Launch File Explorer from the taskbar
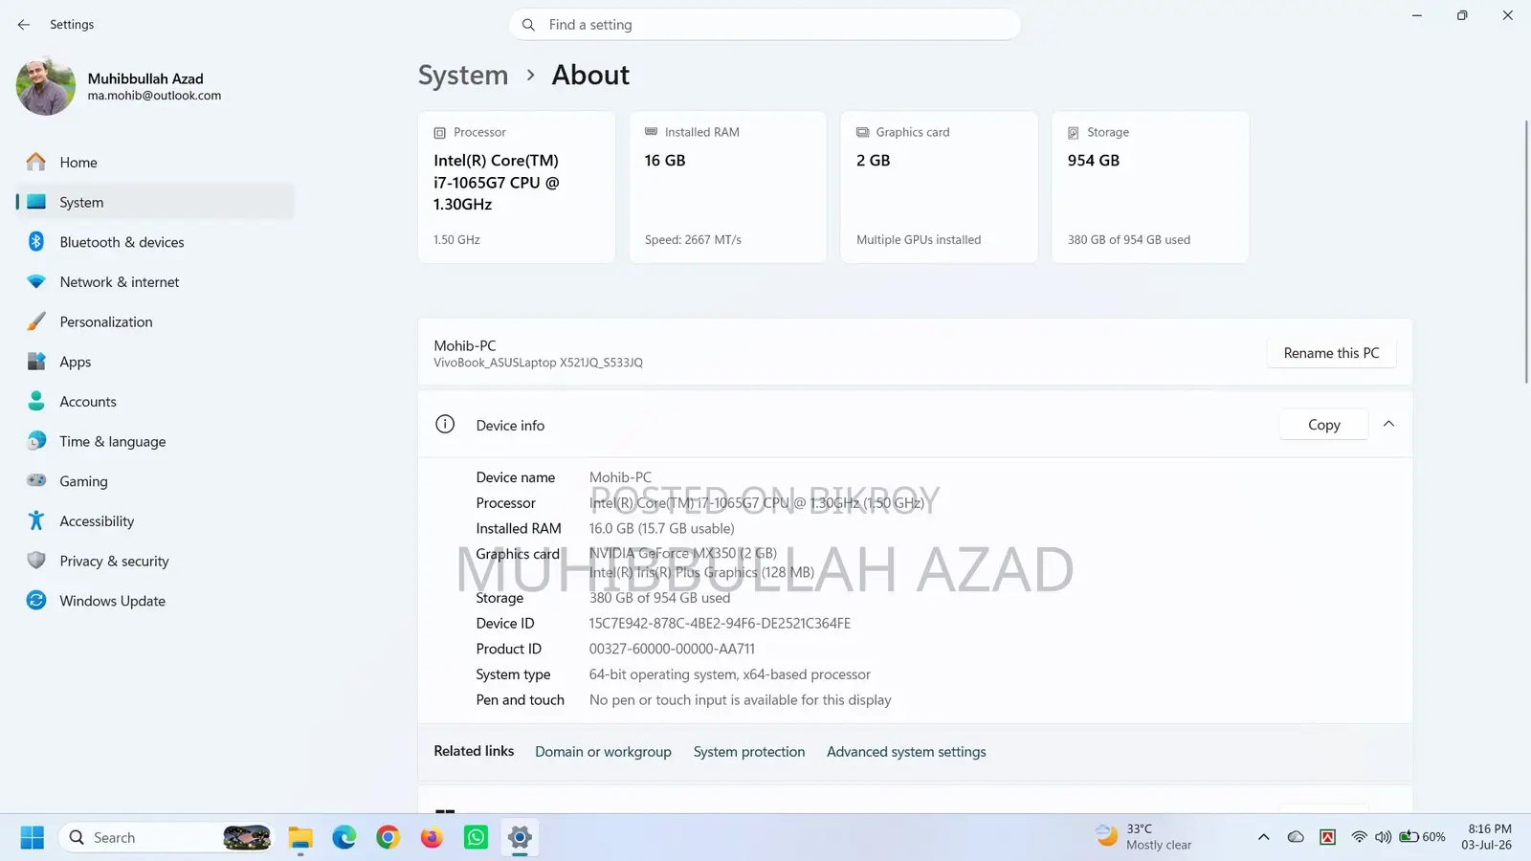The image size is (1531, 861). [x=300, y=838]
